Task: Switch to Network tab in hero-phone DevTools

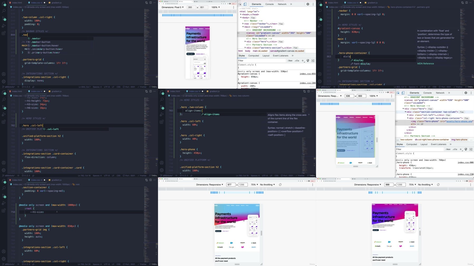Action: 440,93
